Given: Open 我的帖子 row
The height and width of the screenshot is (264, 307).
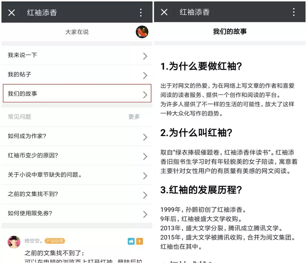Looking at the screenshot, I should 77,74.
